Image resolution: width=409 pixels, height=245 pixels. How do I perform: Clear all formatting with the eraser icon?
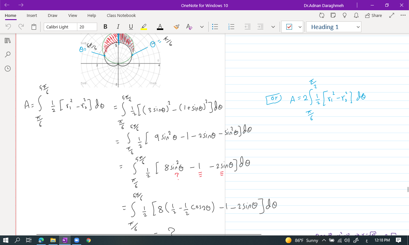(x=189, y=27)
